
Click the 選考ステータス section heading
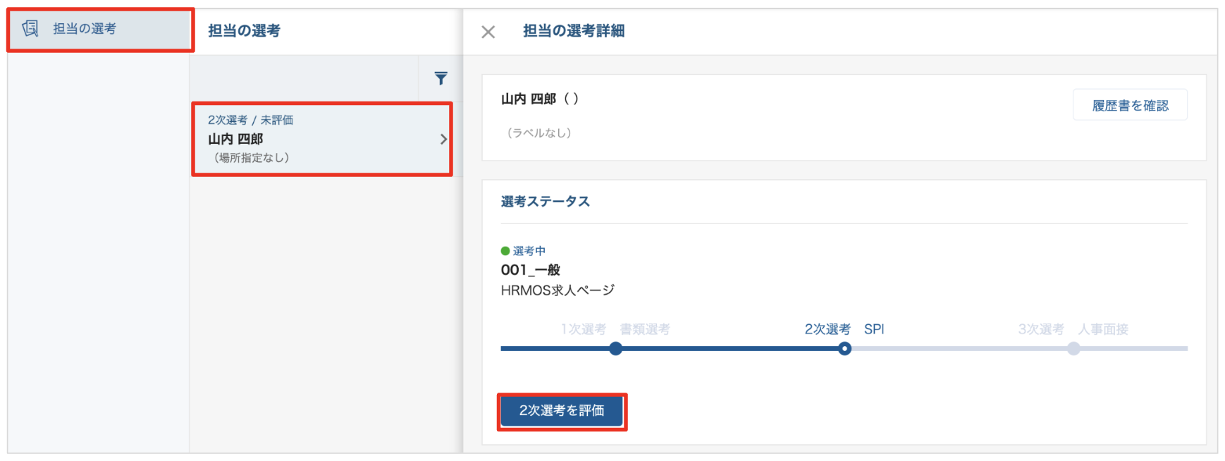coord(545,202)
